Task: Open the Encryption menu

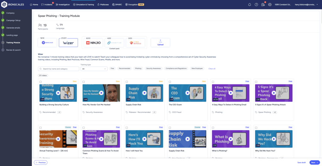Action: 135,4
